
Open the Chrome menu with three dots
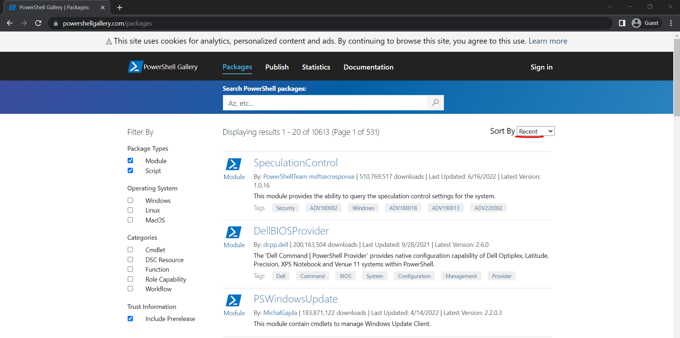click(670, 23)
